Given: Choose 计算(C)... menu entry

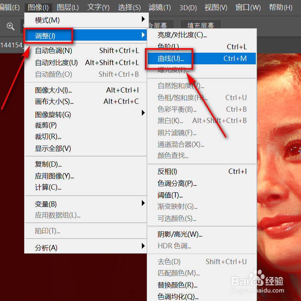Looking at the screenshot, I should (86, 187).
